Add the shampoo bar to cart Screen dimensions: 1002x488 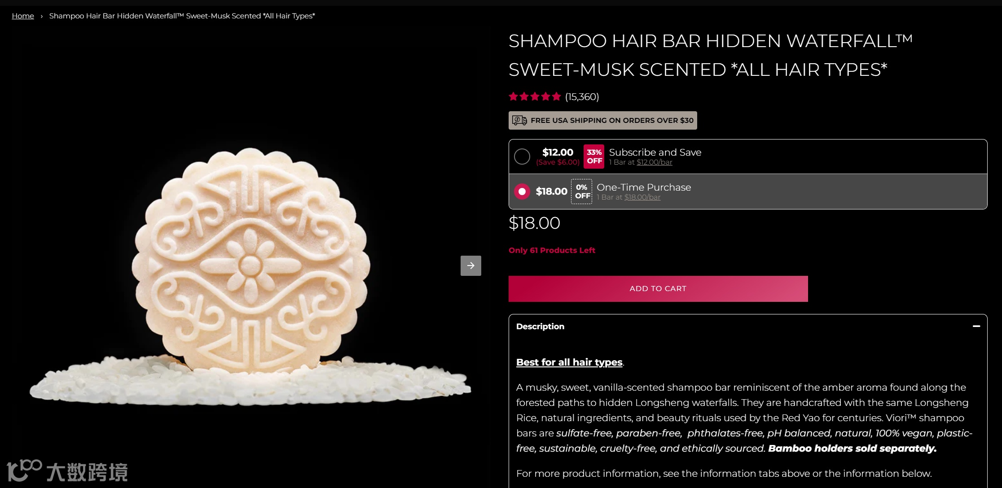pos(658,289)
